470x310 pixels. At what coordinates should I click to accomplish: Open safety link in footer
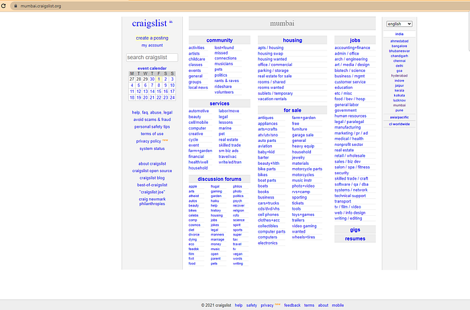[x=252, y=305]
